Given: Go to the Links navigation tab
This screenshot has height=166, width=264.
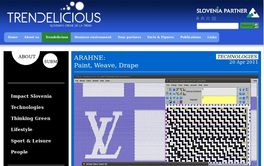Looking at the screenshot, I should point(212,37).
